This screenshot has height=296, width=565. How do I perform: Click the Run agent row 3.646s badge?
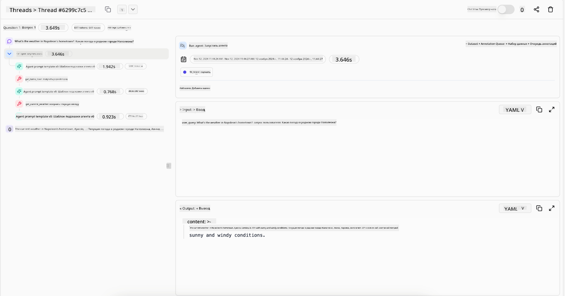point(59,54)
